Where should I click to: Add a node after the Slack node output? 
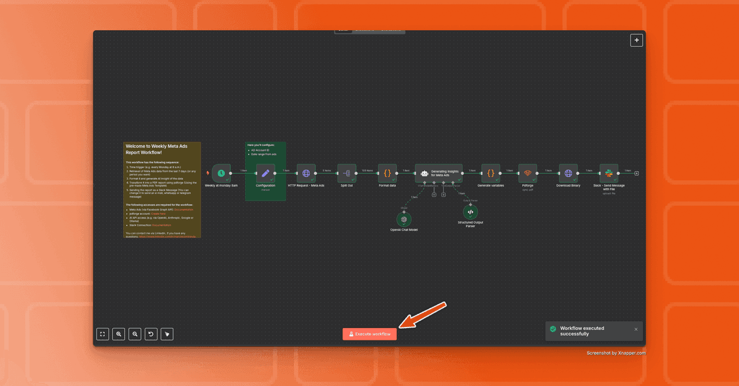tap(637, 174)
